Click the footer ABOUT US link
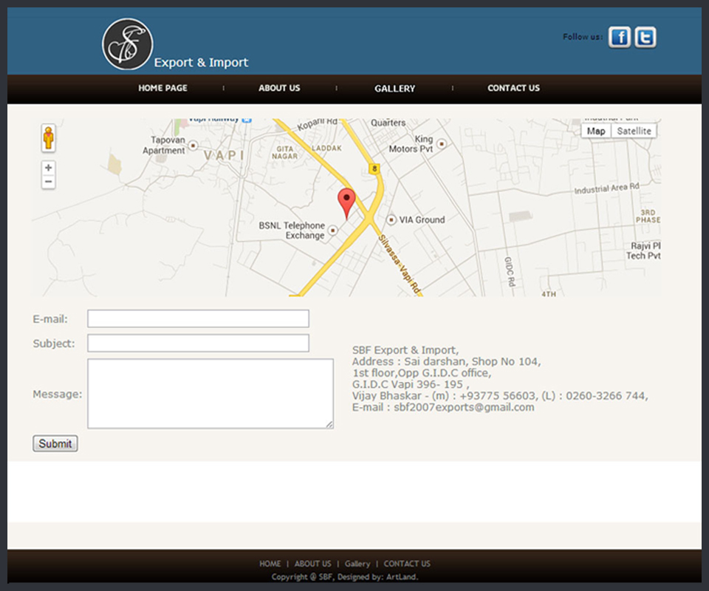Viewport: 709px width, 591px height. (312, 564)
